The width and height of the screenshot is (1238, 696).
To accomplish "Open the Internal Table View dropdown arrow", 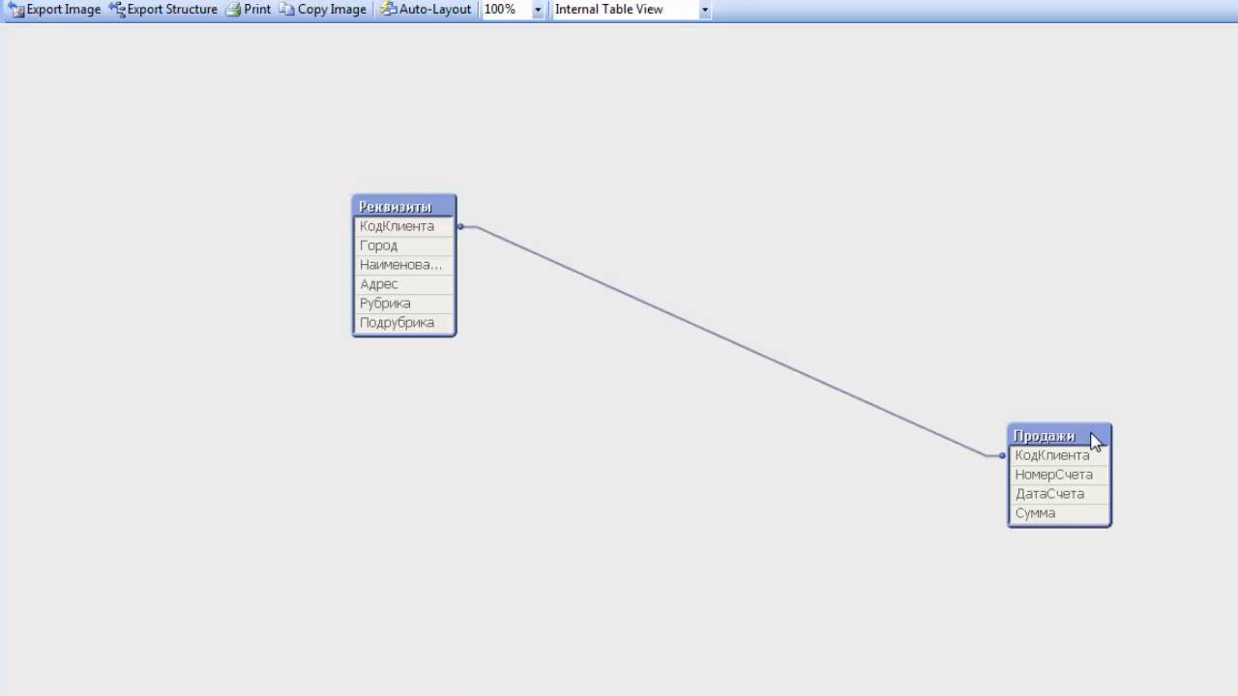I will (704, 10).
